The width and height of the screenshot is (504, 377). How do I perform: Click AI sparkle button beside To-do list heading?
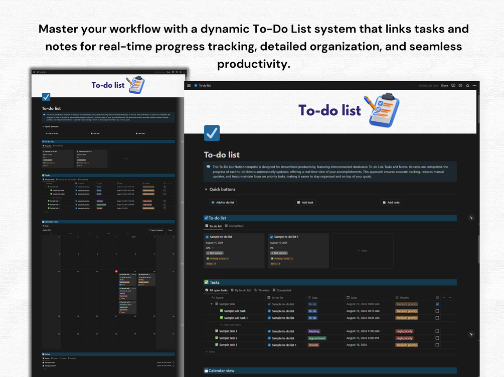471,218
